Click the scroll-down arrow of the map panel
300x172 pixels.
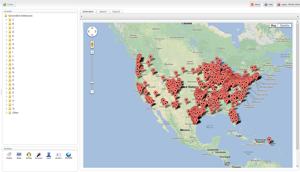click(x=297, y=166)
